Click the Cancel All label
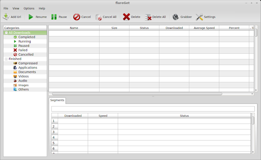This screenshot has height=160, width=261. click(x=110, y=17)
